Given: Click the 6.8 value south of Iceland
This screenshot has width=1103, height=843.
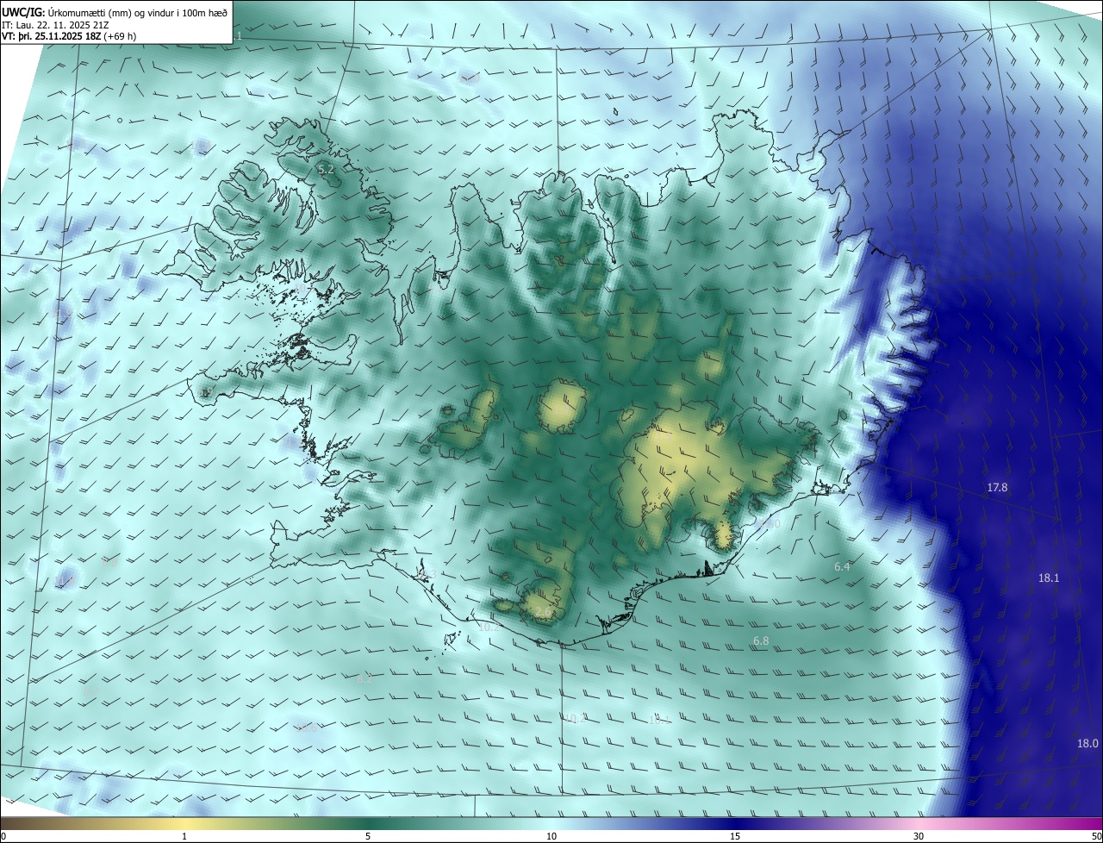Looking at the screenshot, I should pyautogui.click(x=761, y=641).
